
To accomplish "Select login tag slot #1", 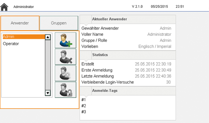I will [84, 100].
